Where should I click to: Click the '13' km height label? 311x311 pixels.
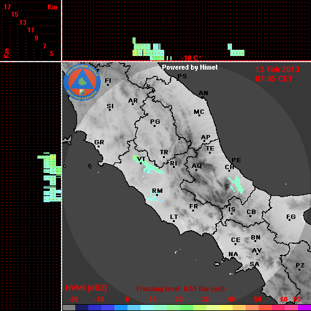pos(23,22)
